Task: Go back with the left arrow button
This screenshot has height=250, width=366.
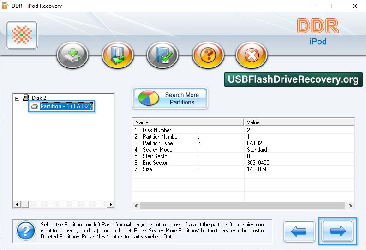Action: click(x=299, y=232)
